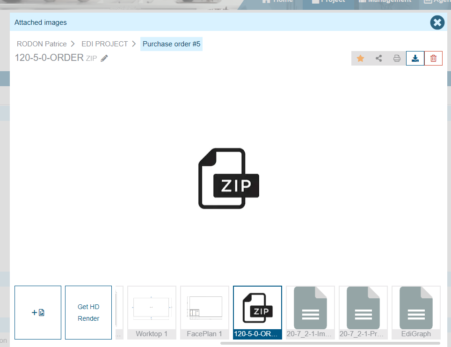Viewport: 451px width, 347px height.
Task: Close the Attached images dialog
Action: (x=437, y=22)
